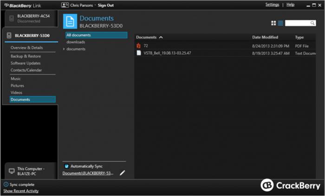The height and width of the screenshot is (196, 325).
Task: Click the BlackBerry Link logo
Action: click(x=23, y=6)
